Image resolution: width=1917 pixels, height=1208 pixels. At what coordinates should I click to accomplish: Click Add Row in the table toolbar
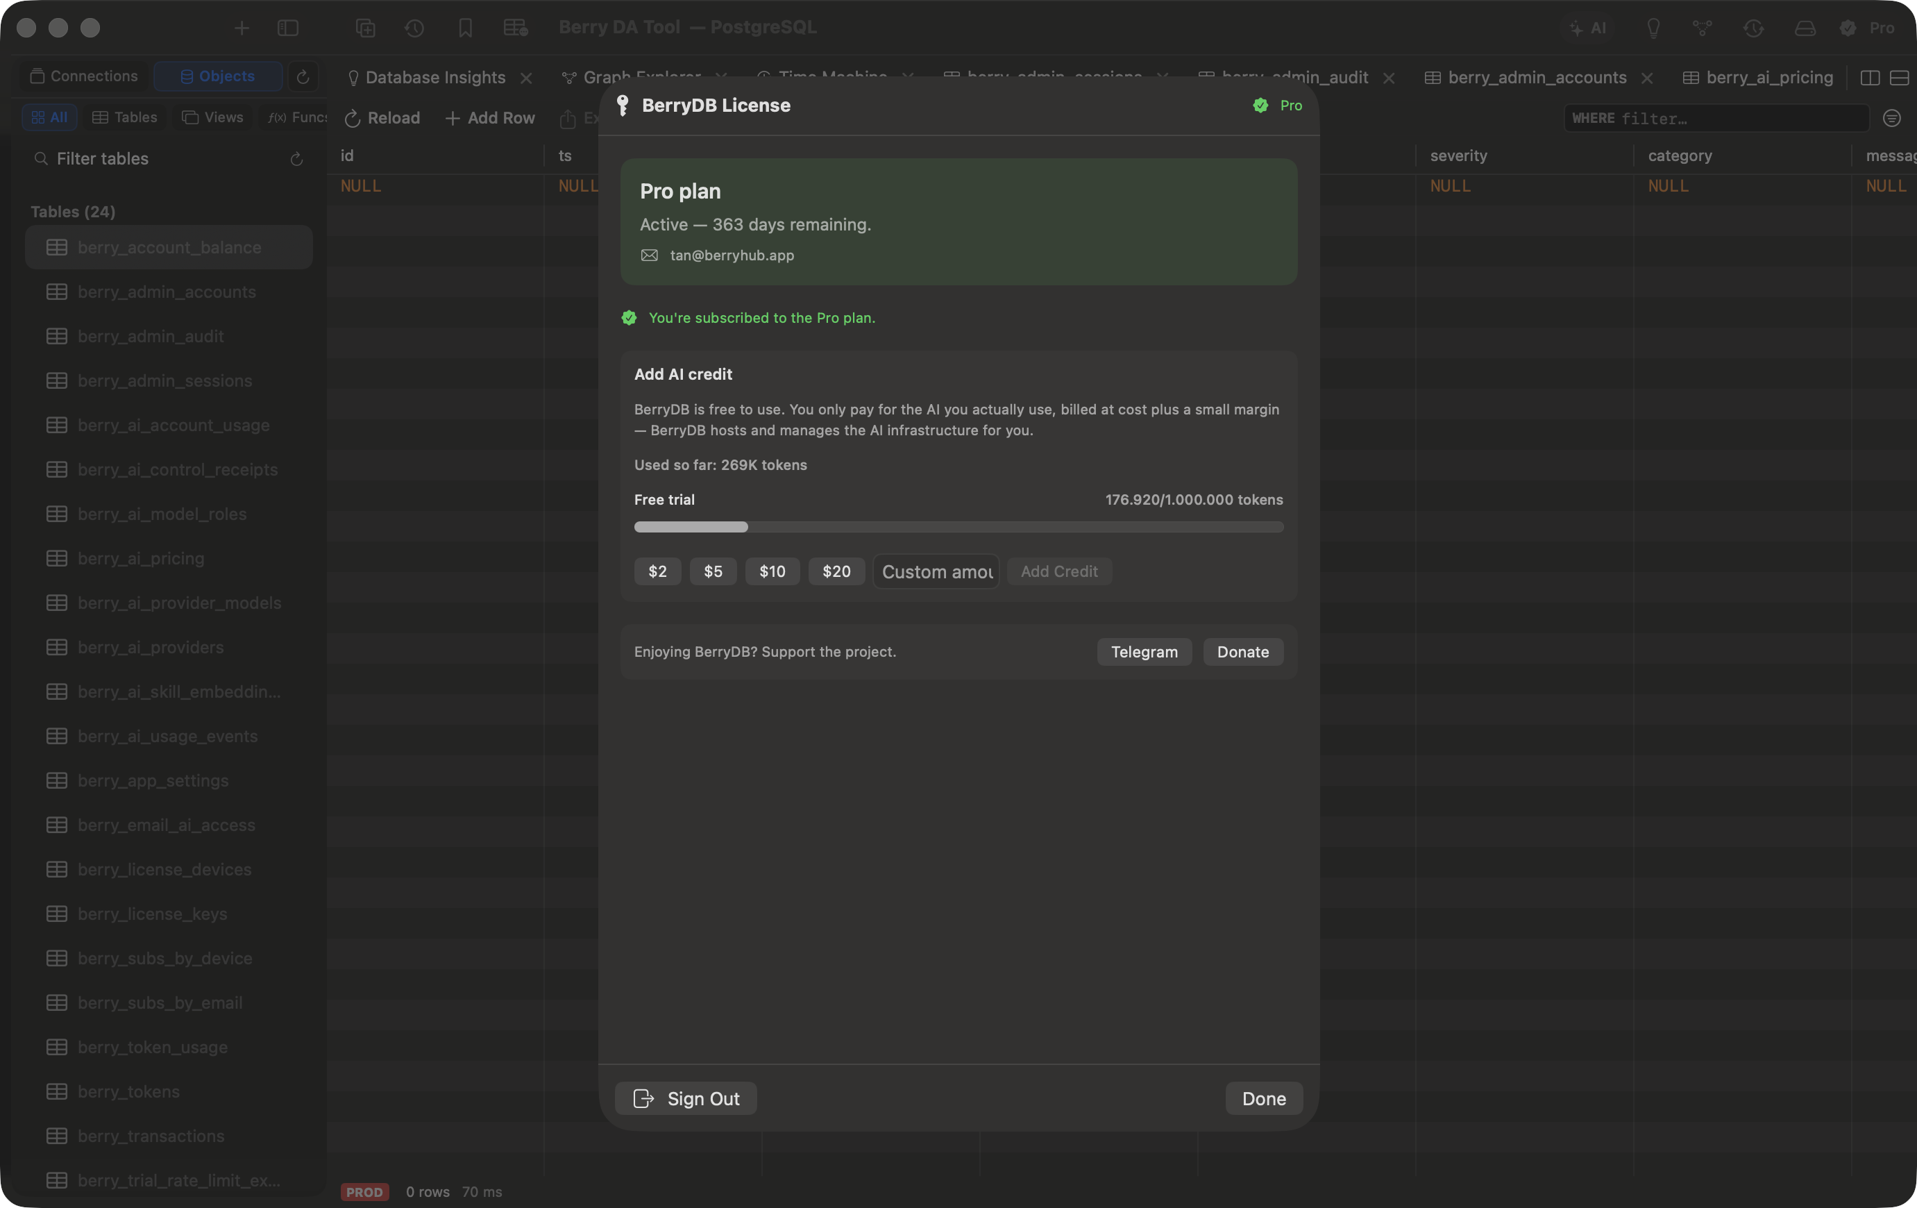[491, 118]
